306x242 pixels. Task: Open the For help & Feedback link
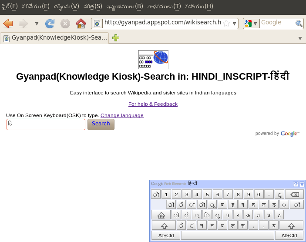click(153, 104)
